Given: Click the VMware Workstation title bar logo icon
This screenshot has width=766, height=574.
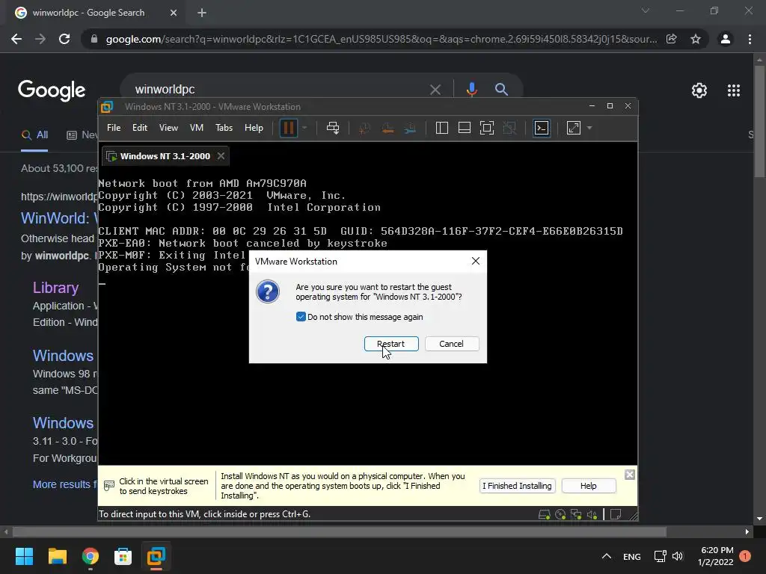Looking at the screenshot, I should [107, 106].
